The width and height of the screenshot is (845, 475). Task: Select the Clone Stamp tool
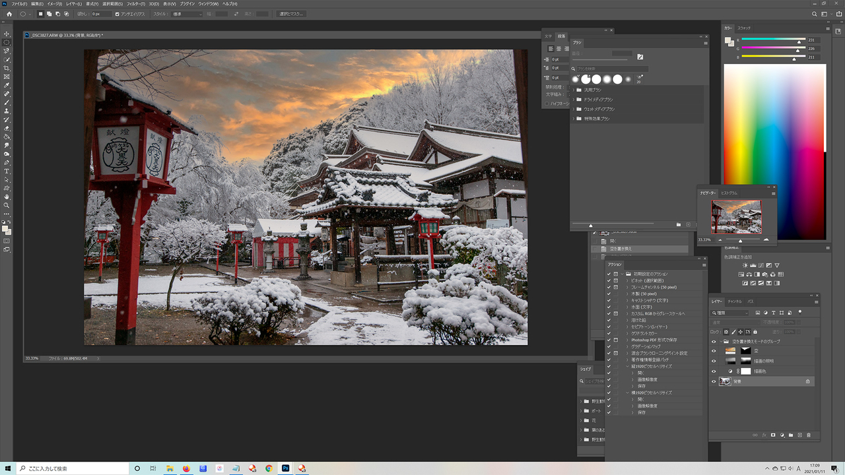(7, 111)
